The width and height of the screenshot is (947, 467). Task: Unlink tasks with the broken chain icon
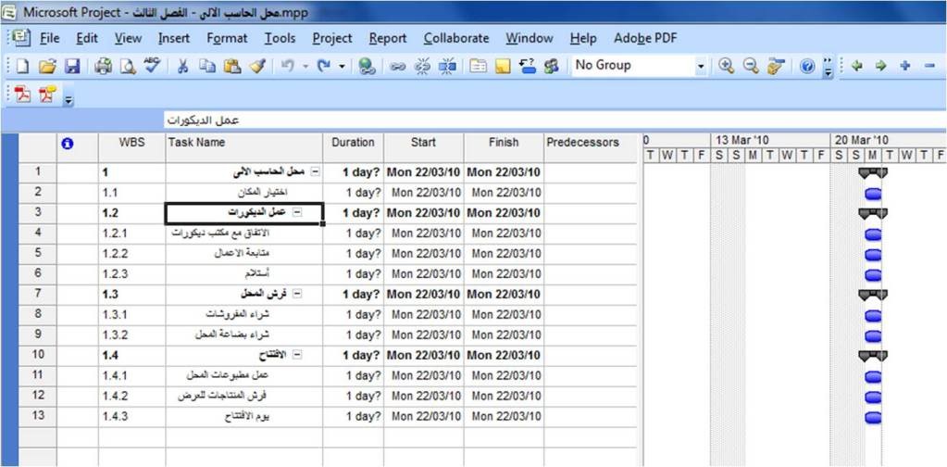pyautogui.click(x=423, y=66)
